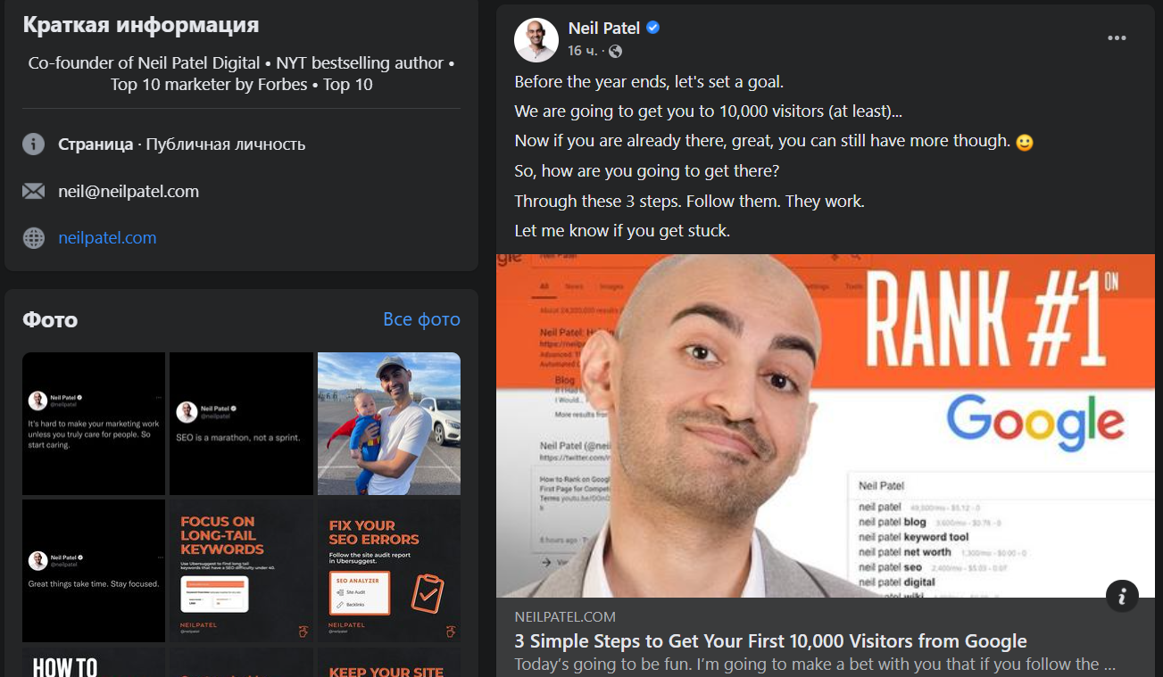This screenshot has width=1163, height=677.
Task: Click Neil Patel author name on post
Action: tap(604, 28)
